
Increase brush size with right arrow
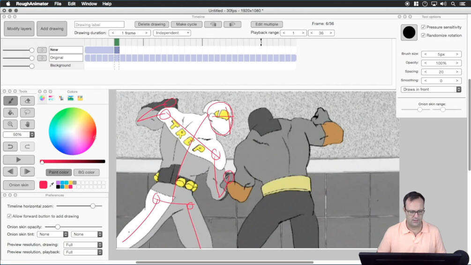457,54
